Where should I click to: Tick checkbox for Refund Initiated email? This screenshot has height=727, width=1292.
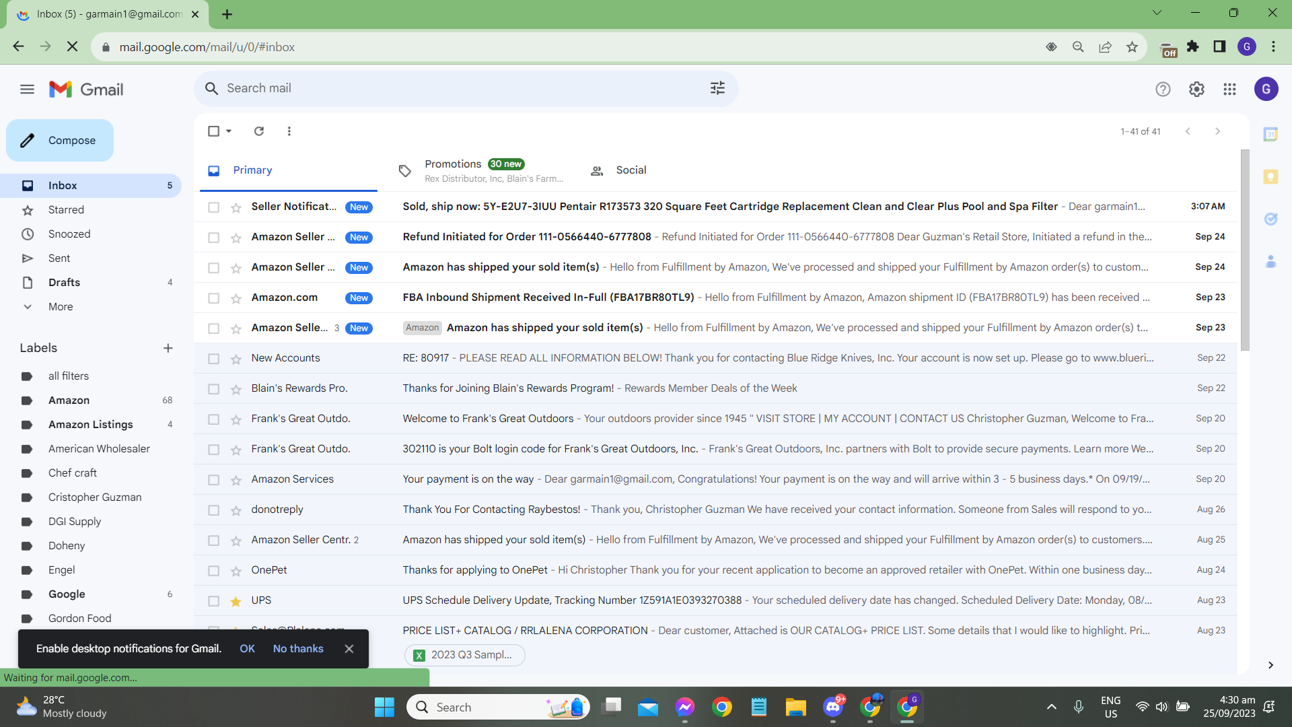click(x=213, y=238)
